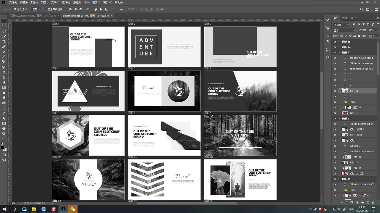The height and width of the screenshot is (213, 380).
Task: Hide the 画板 15 artboard layer
Action: 335,42
